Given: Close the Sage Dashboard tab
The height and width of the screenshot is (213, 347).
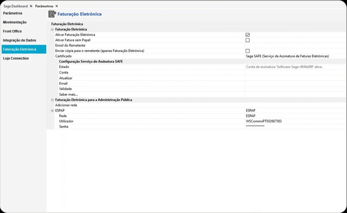Looking at the screenshot, I should 31,6.
